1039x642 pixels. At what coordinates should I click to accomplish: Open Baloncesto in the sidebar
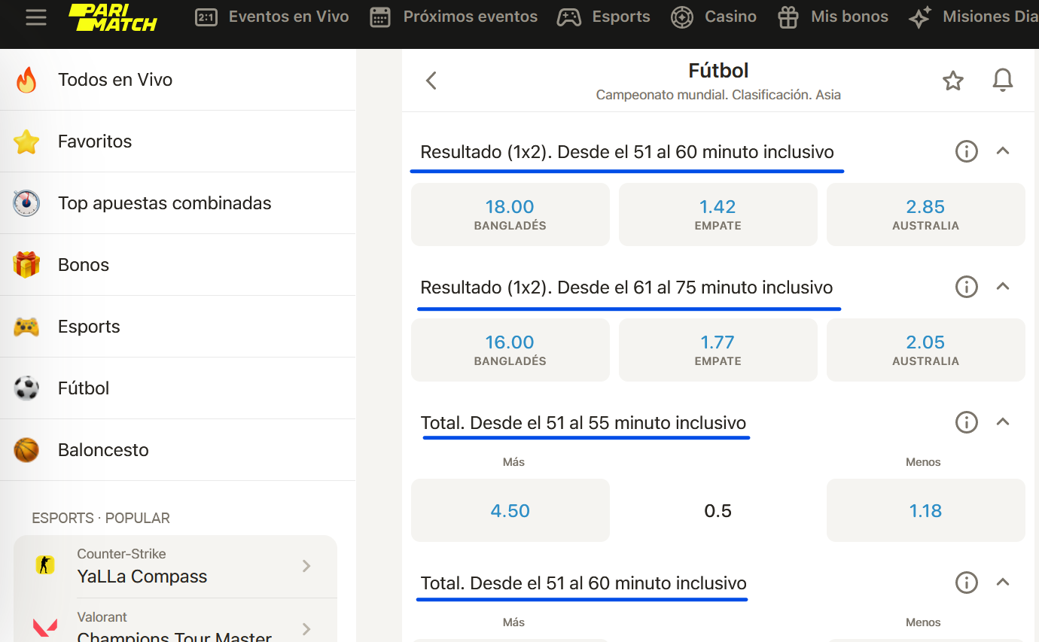click(x=178, y=450)
